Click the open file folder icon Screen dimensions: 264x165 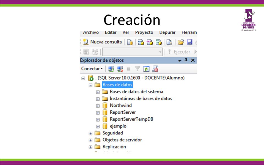[180, 42]
